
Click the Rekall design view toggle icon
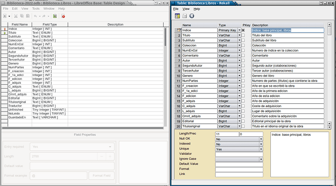[x=177, y=16]
